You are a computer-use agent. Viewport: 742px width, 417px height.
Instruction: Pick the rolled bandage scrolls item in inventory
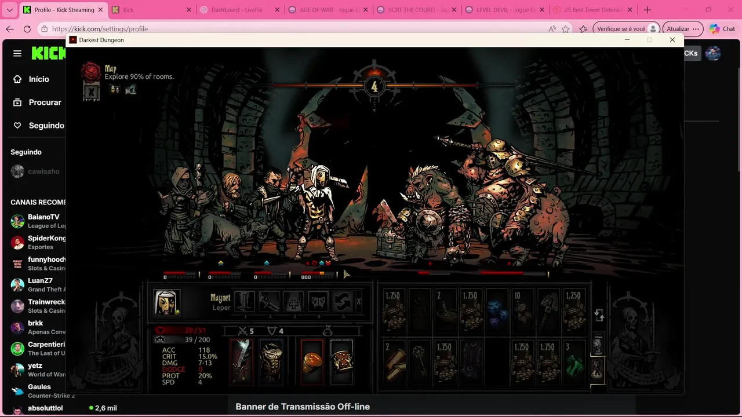click(x=394, y=362)
